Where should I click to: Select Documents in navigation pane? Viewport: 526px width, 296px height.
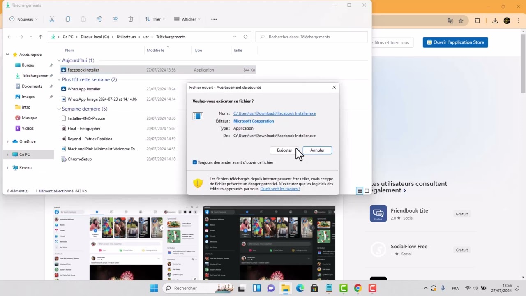(32, 86)
